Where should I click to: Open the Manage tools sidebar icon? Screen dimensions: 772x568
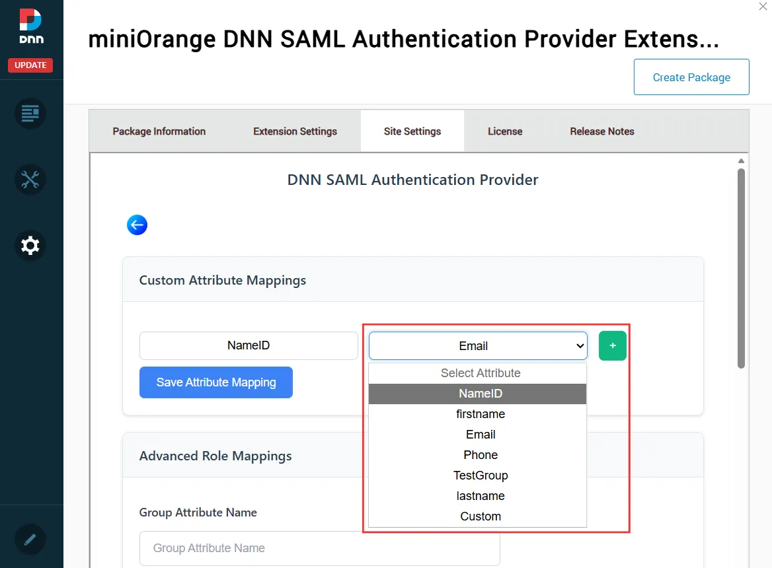(x=30, y=180)
